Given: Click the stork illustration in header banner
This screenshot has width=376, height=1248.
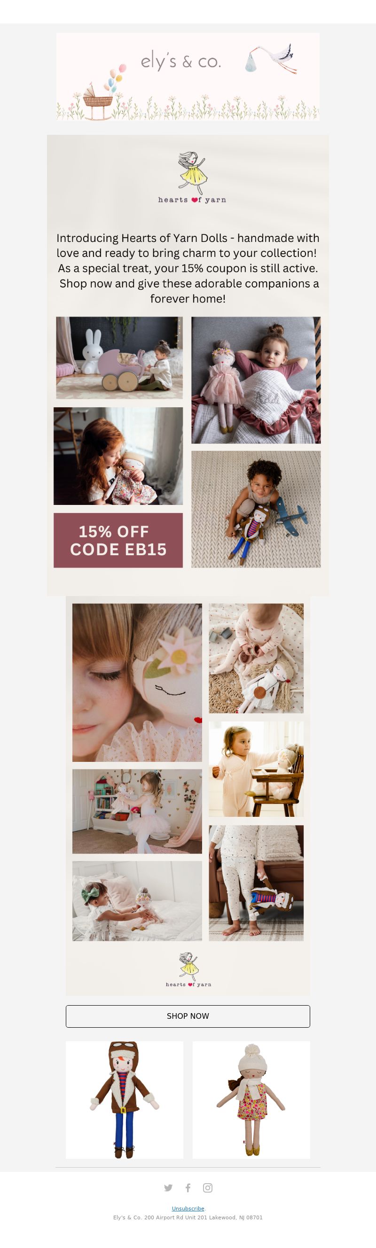Looking at the screenshot, I should [x=271, y=59].
